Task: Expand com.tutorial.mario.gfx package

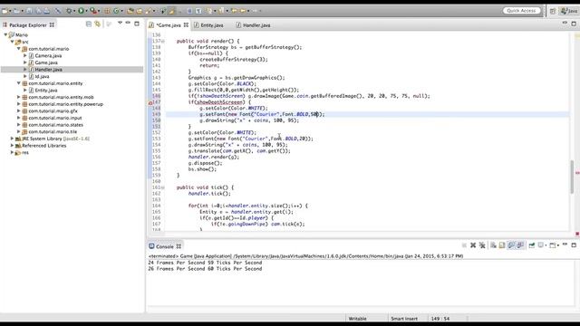Action: pos(19,110)
